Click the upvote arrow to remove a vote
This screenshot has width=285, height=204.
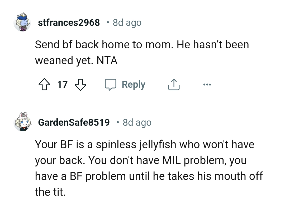point(45,84)
